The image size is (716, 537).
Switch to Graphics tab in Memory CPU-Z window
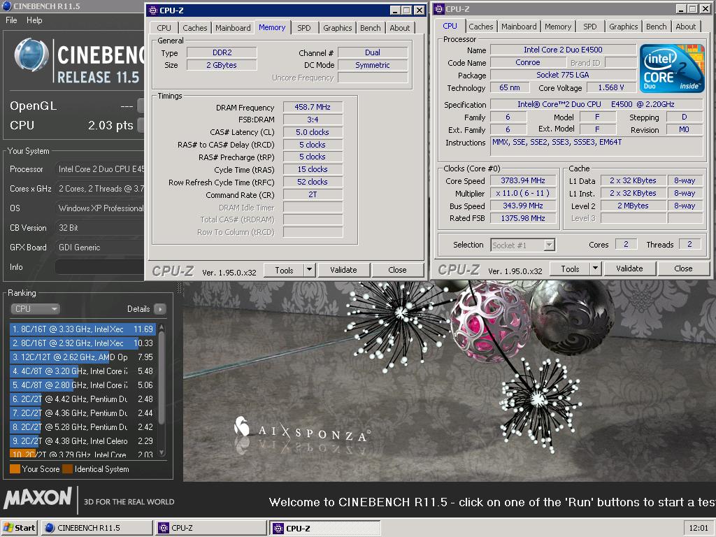pos(338,28)
